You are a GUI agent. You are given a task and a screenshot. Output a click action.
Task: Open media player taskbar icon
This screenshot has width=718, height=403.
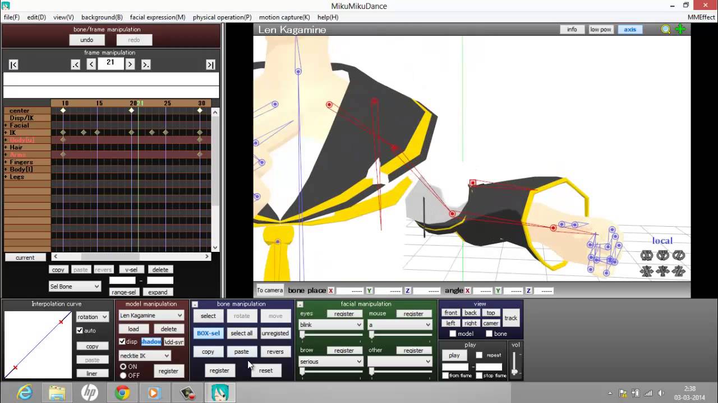click(x=154, y=393)
